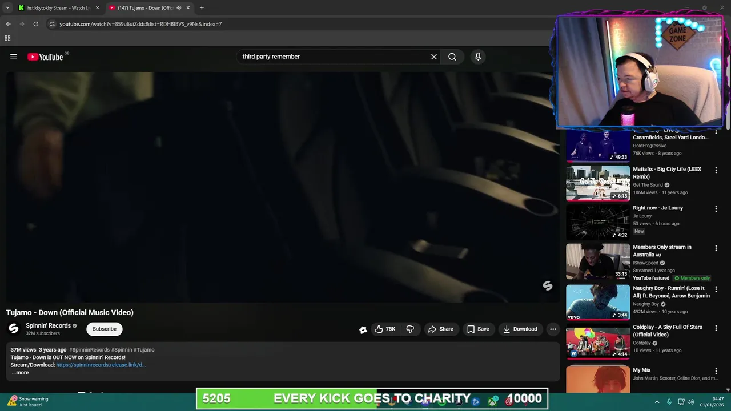Open the #SpinninRecords hashtag
The image size is (731, 411).
[x=89, y=350]
